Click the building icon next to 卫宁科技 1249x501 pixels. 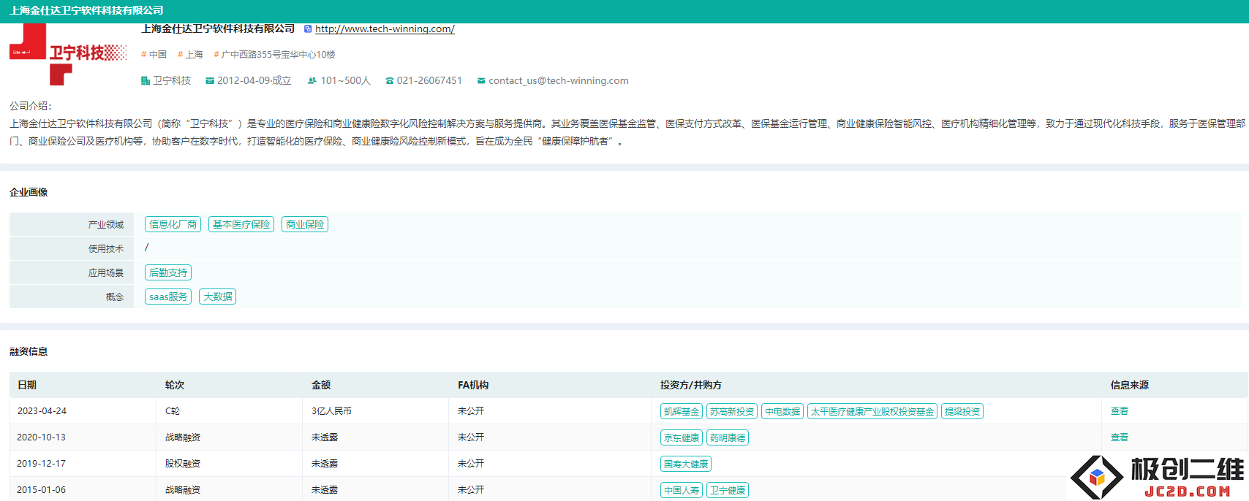[146, 81]
